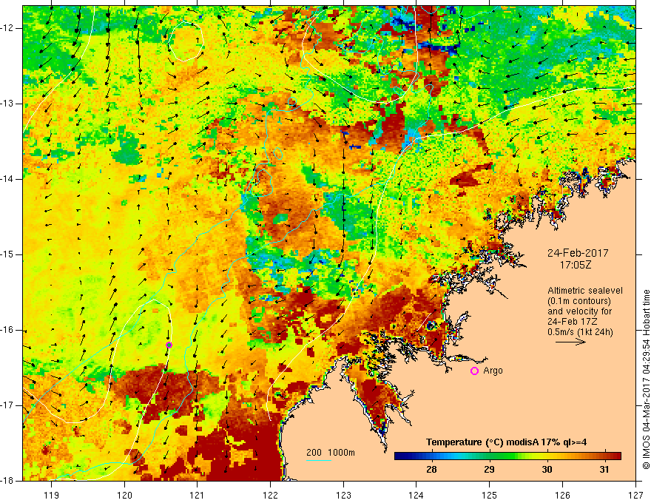Click the '0.5m/s (1kt 24h)' velocity scale text
The width and height of the screenshot is (651, 503).
tap(580, 331)
